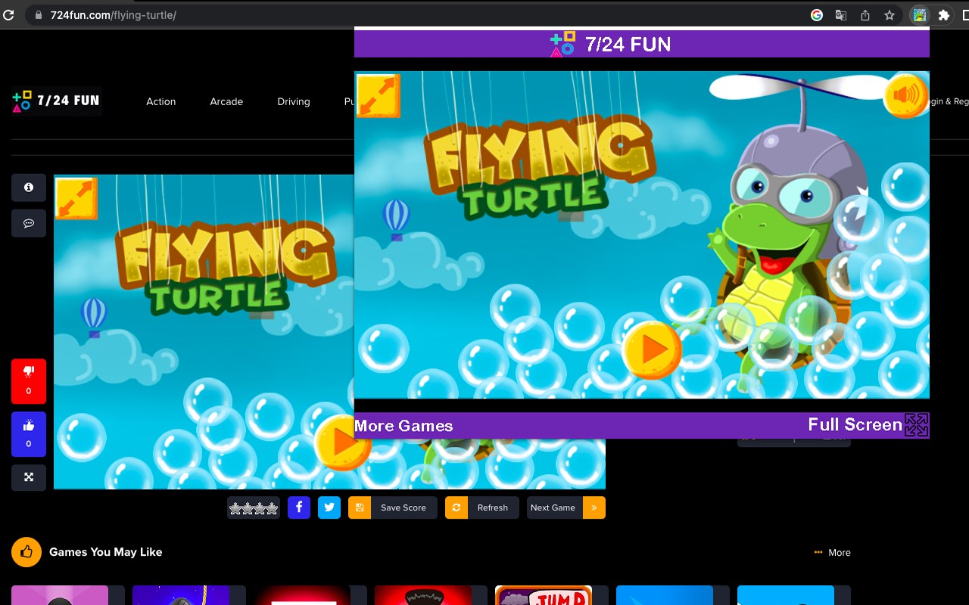Open the Driving category
This screenshot has width=969, height=605.
point(294,101)
